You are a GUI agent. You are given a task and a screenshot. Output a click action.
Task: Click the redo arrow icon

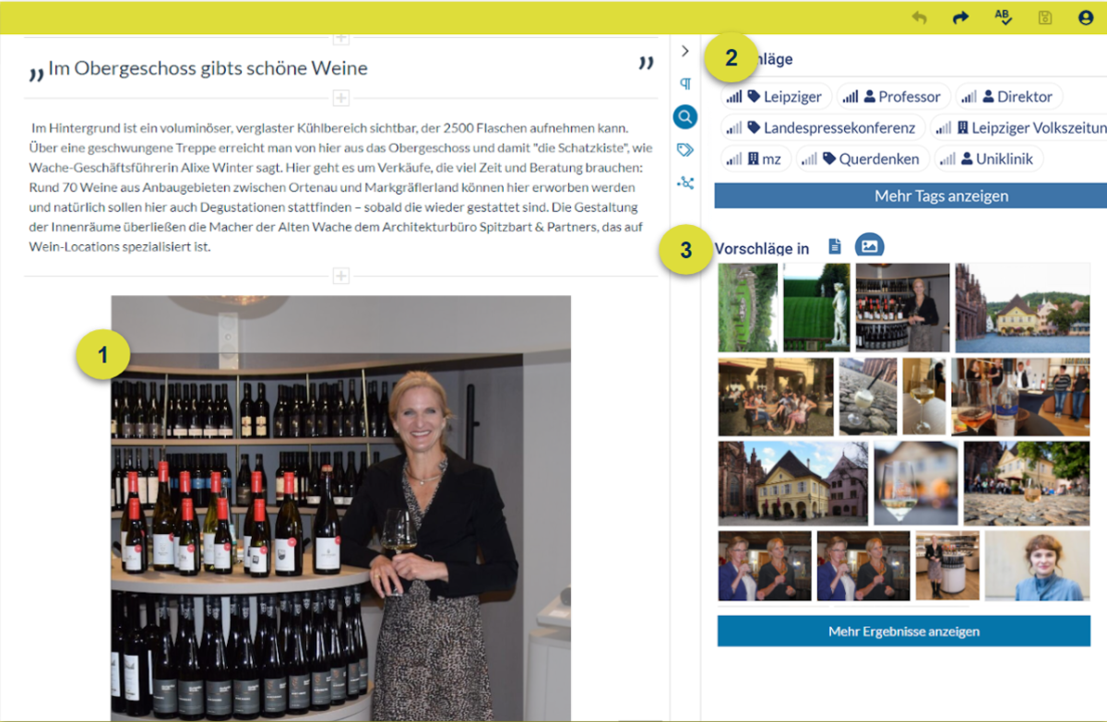pyautogui.click(x=960, y=18)
